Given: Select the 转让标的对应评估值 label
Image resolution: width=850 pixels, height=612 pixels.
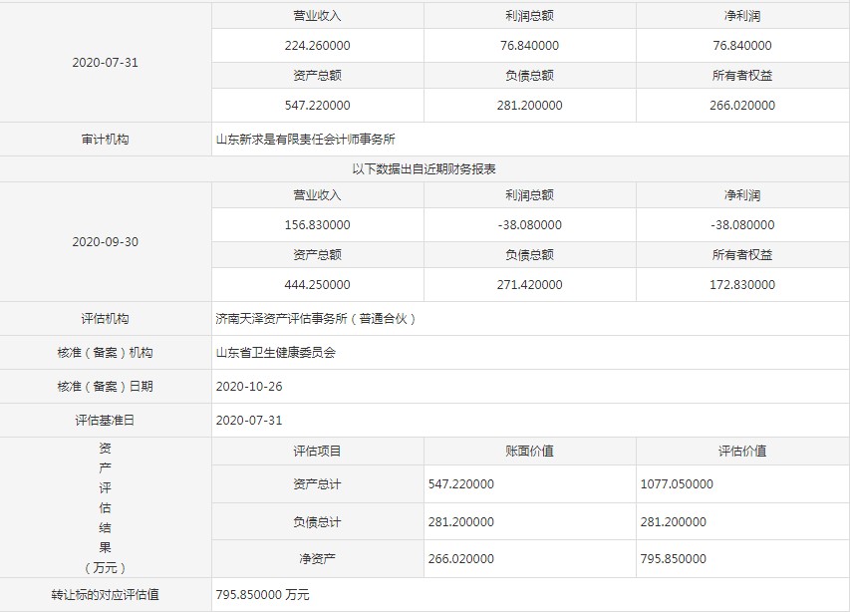Looking at the screenshot, I should (x=105, y=595).
